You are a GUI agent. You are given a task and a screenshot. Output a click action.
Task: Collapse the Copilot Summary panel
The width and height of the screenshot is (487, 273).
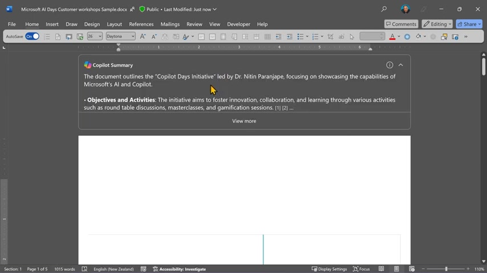(x=401, y=65)
